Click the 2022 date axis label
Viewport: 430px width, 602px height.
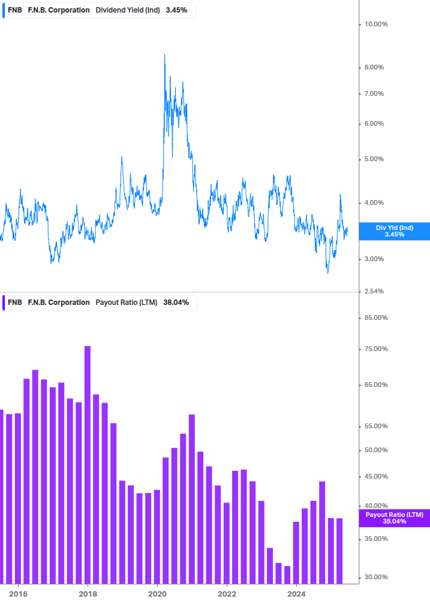227,594
